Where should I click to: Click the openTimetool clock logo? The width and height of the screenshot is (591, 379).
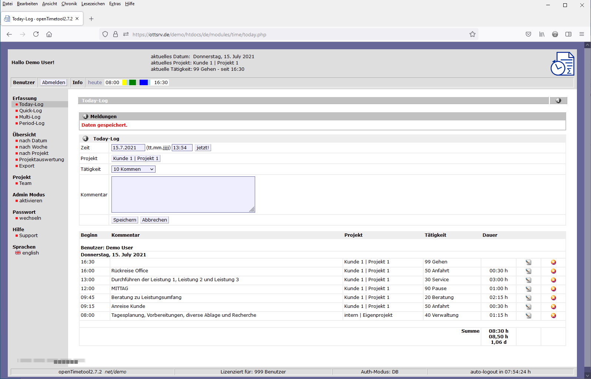pyautogui.click(x=562, y=64)
